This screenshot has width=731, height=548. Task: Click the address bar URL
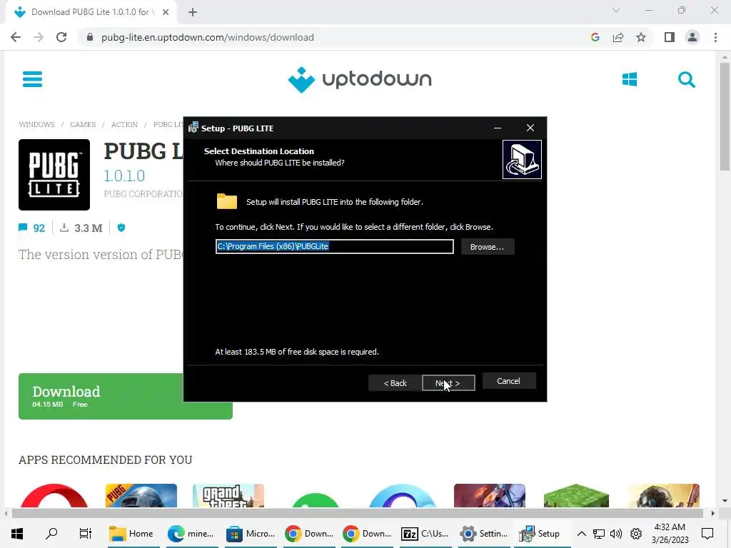coord(208,37)
